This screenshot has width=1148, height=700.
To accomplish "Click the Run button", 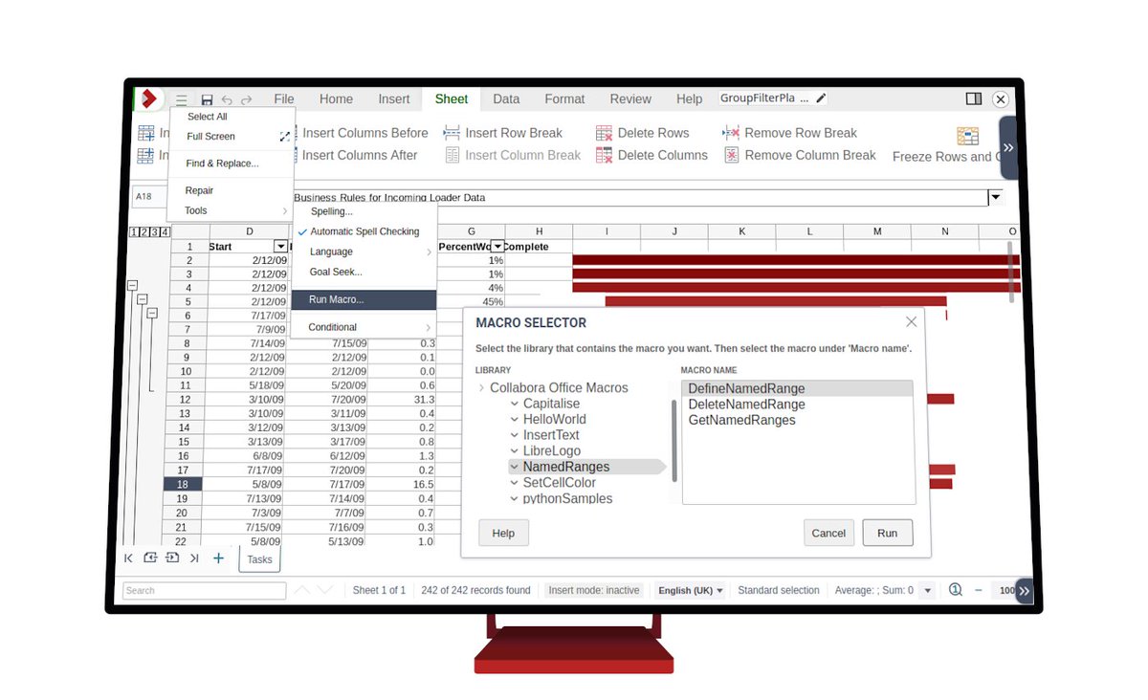I will 888,533.
